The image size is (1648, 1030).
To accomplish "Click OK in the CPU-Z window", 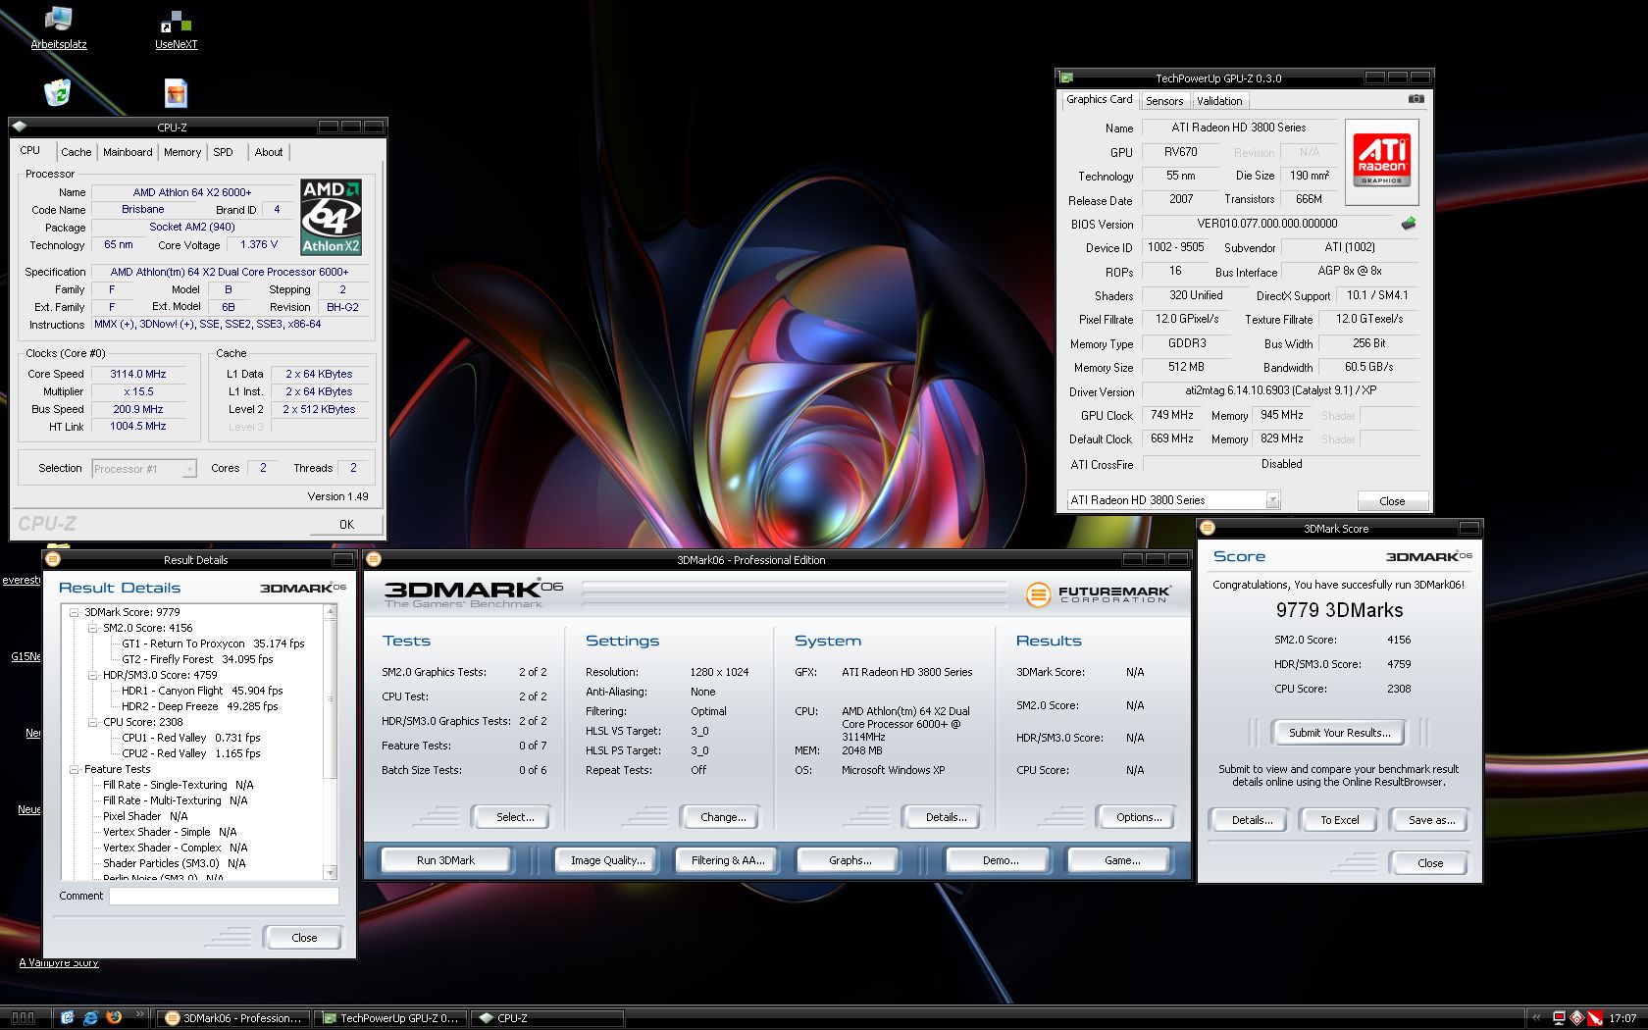I will (346, 525).
